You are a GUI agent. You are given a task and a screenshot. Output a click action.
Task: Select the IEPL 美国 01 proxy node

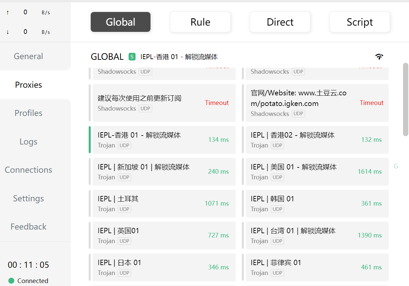316,171
